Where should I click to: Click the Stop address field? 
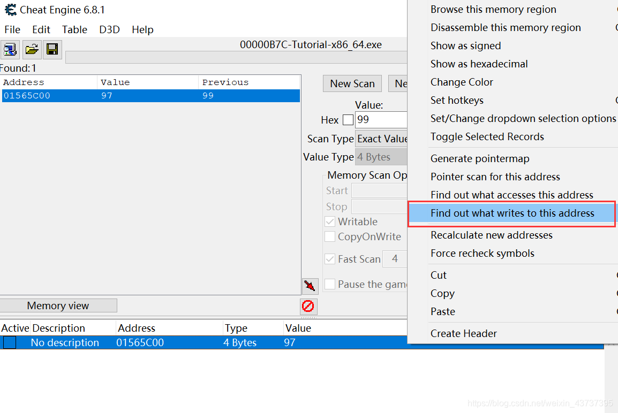coord(379,206)
